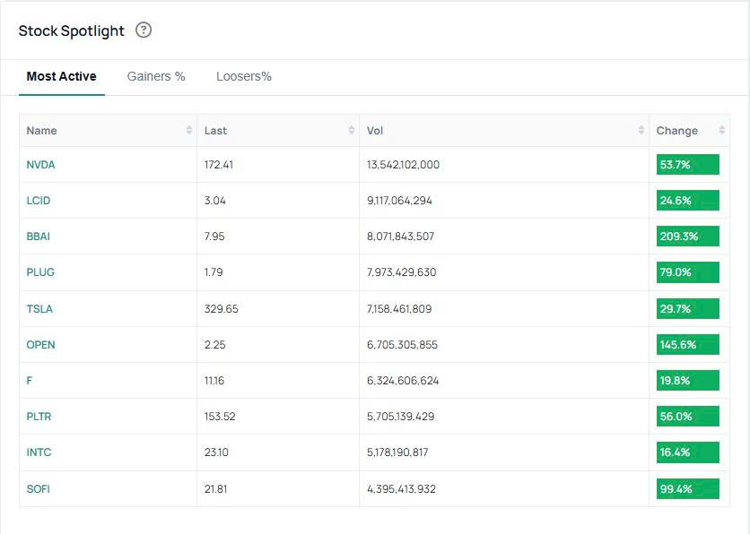Sort table by Last column arrows

pyautogui.click(x=352, y=131)
